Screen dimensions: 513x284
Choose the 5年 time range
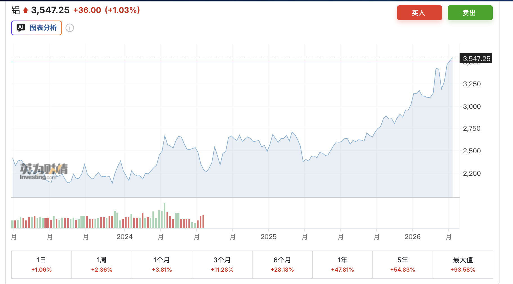point(403,264)
